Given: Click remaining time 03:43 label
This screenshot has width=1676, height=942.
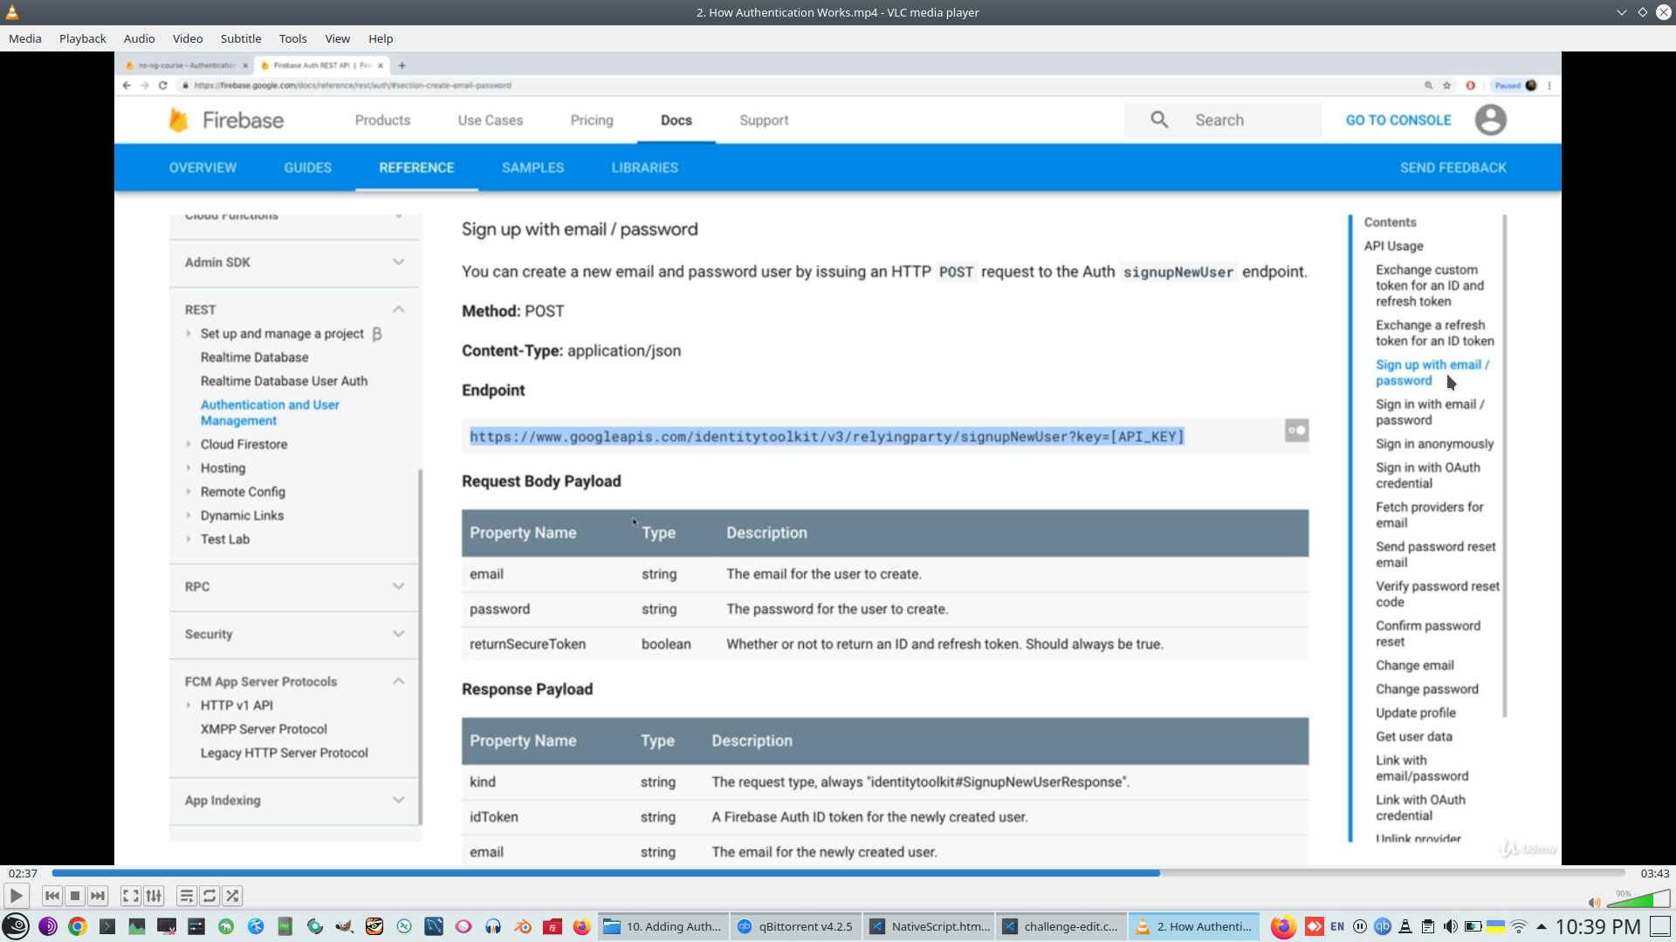Looking at the screenshot, I should pyautogui.click(x=1654, y=873).
